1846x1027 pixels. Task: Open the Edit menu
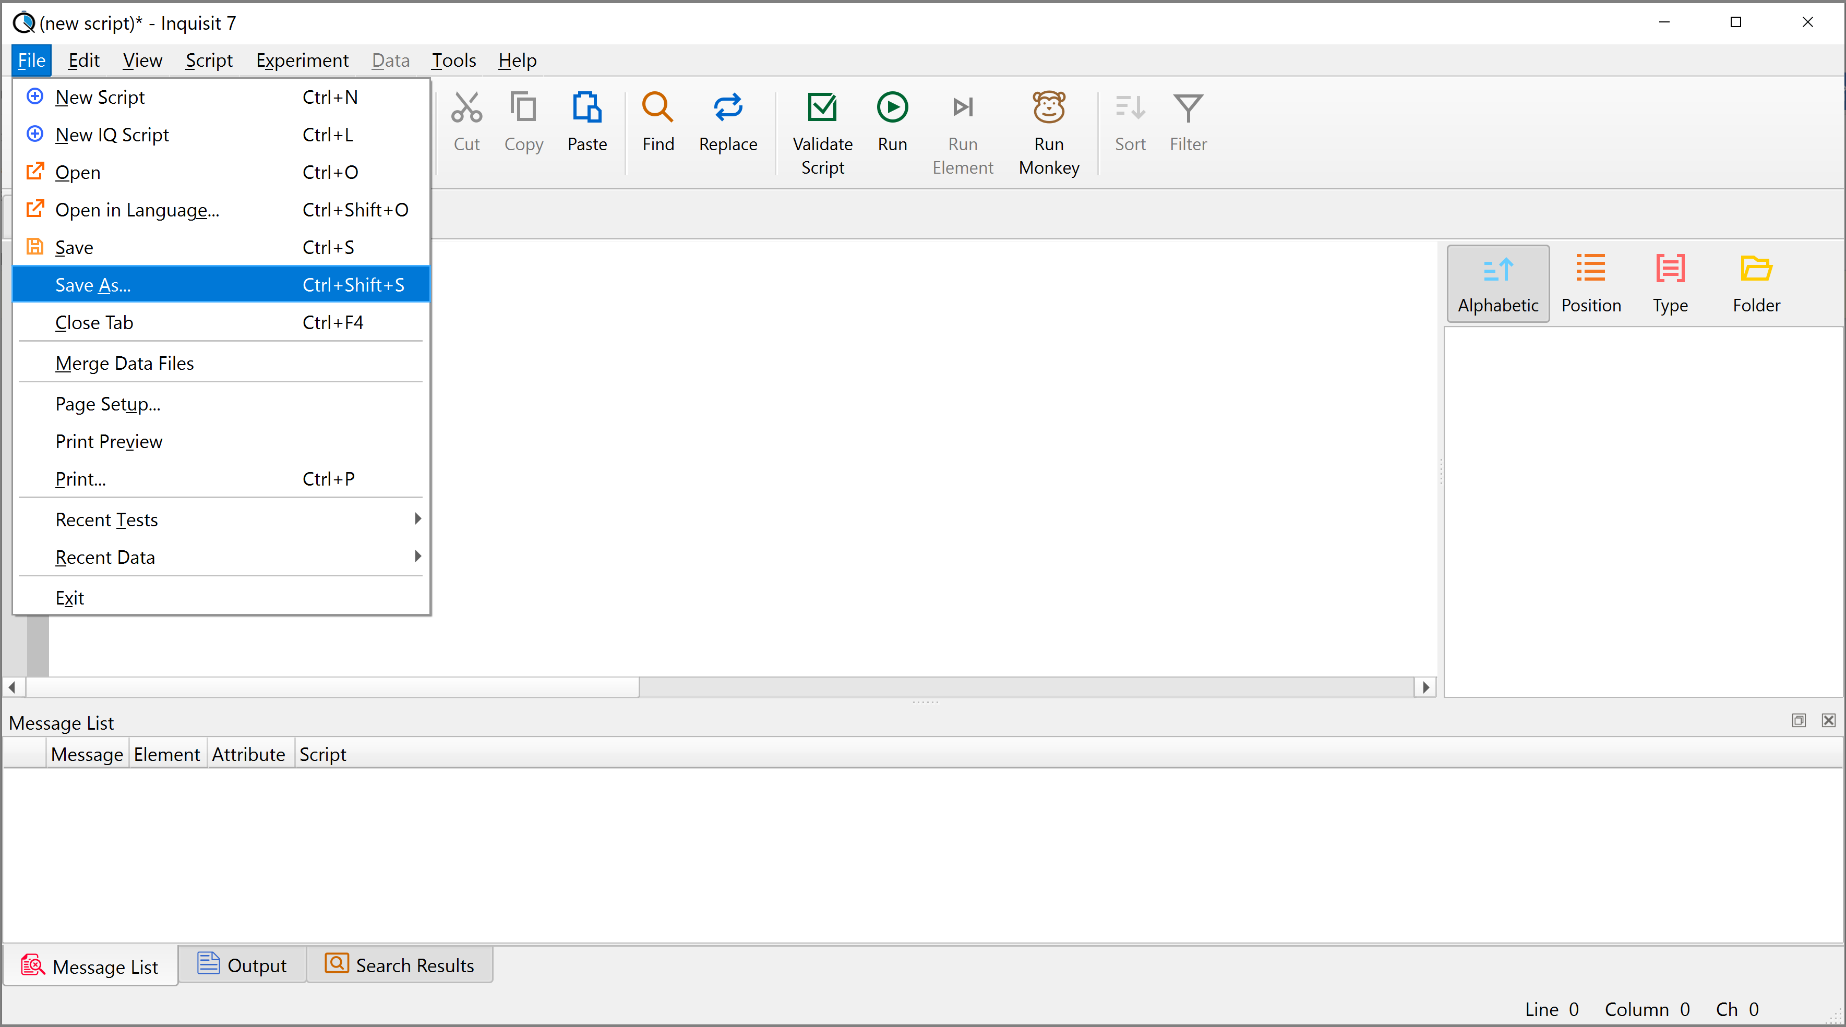83,60
